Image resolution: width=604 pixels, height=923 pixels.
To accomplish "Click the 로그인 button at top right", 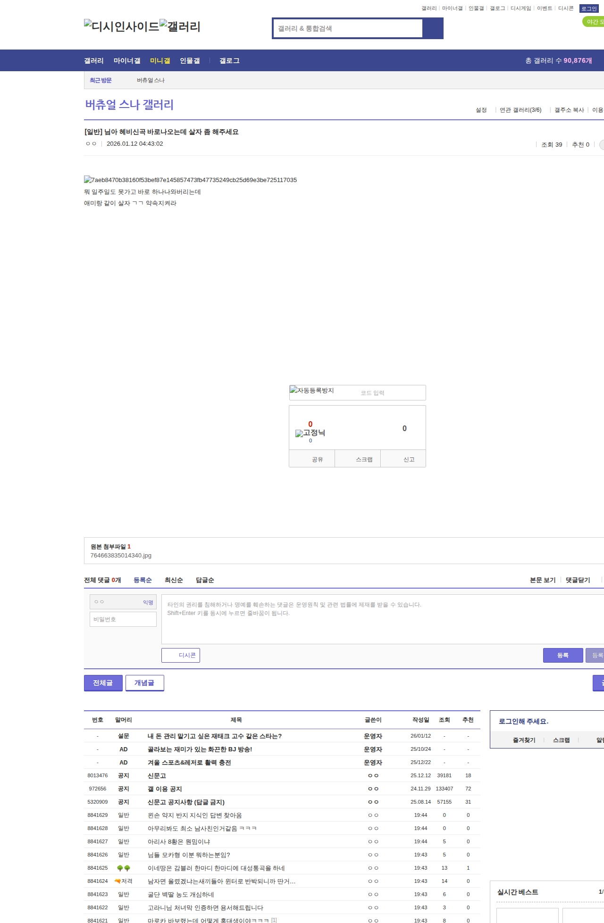I will [x=589, y=8].
